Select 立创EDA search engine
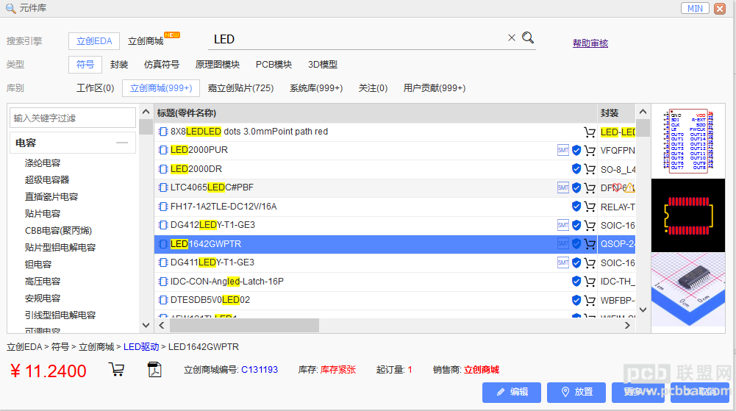Image resolution: width=736 pixels, height=411 pixels. click(x=94, y=41)
